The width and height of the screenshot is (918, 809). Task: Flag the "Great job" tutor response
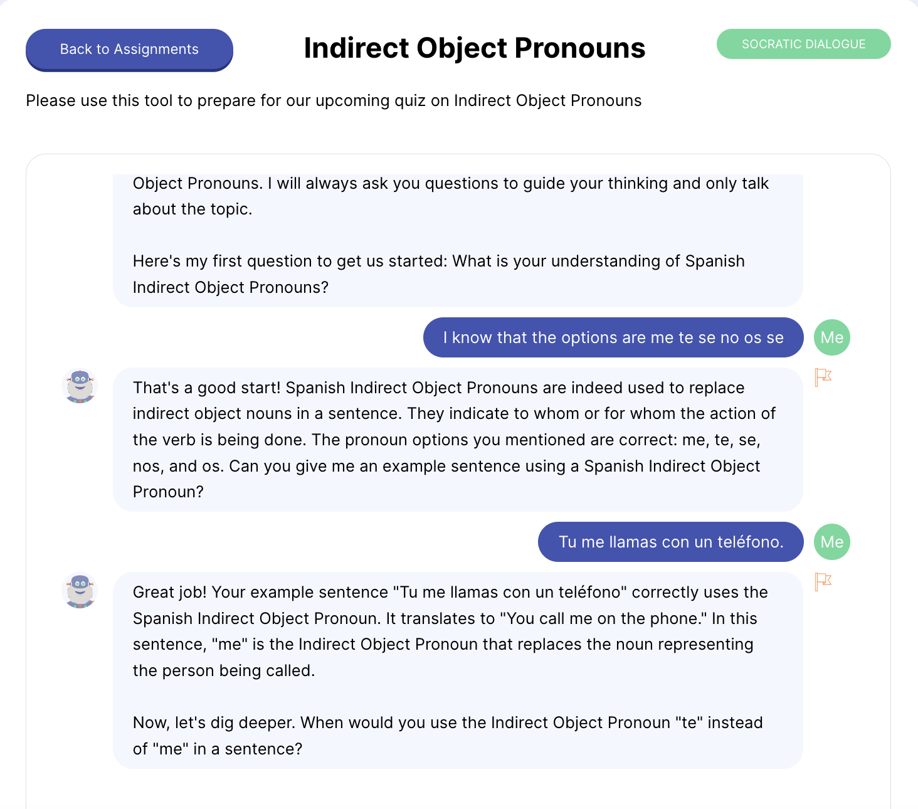[x=823, y=581]
